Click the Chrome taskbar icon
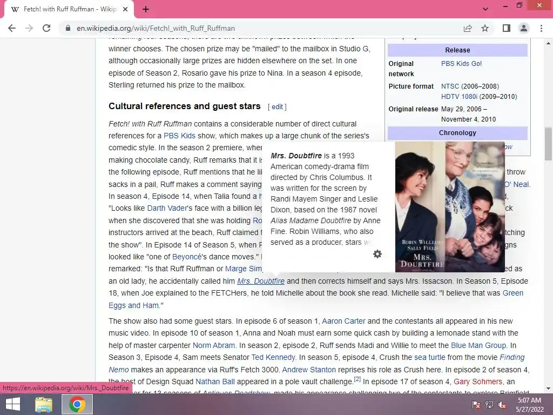The width and height of the screenshot is (553, 415). [x=77, y=404]
